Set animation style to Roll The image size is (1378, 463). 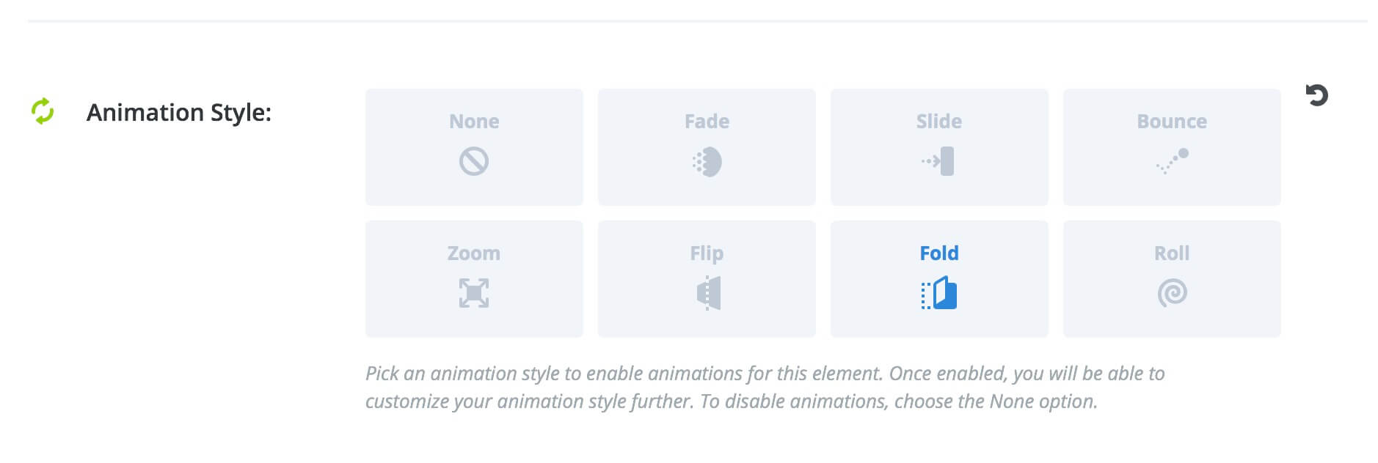coord(1172,279)
